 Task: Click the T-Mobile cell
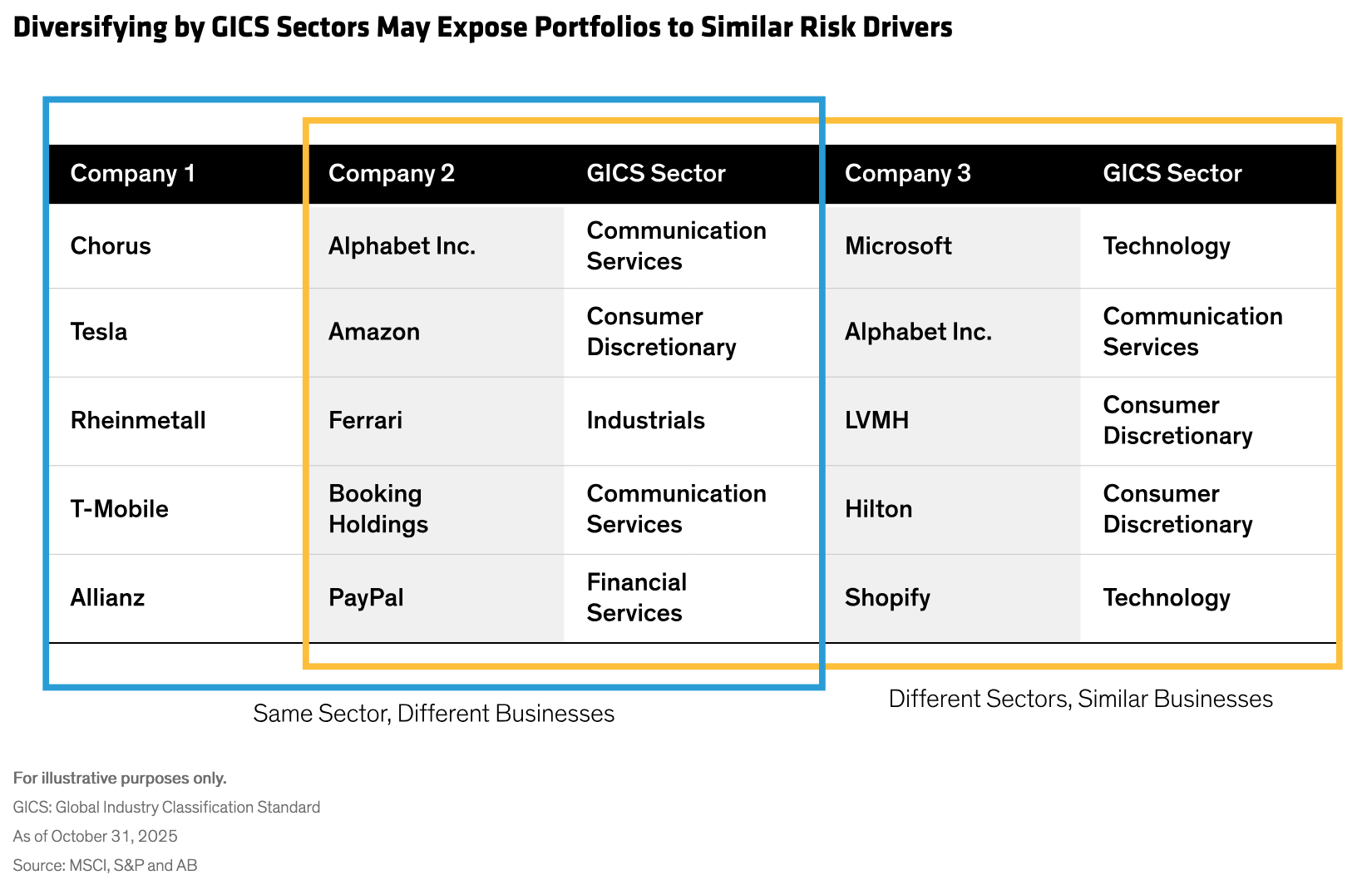(x=120, y=509)
